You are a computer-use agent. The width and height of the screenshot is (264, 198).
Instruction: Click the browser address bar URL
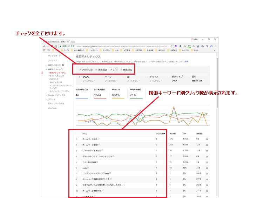(x=123, y=46)
